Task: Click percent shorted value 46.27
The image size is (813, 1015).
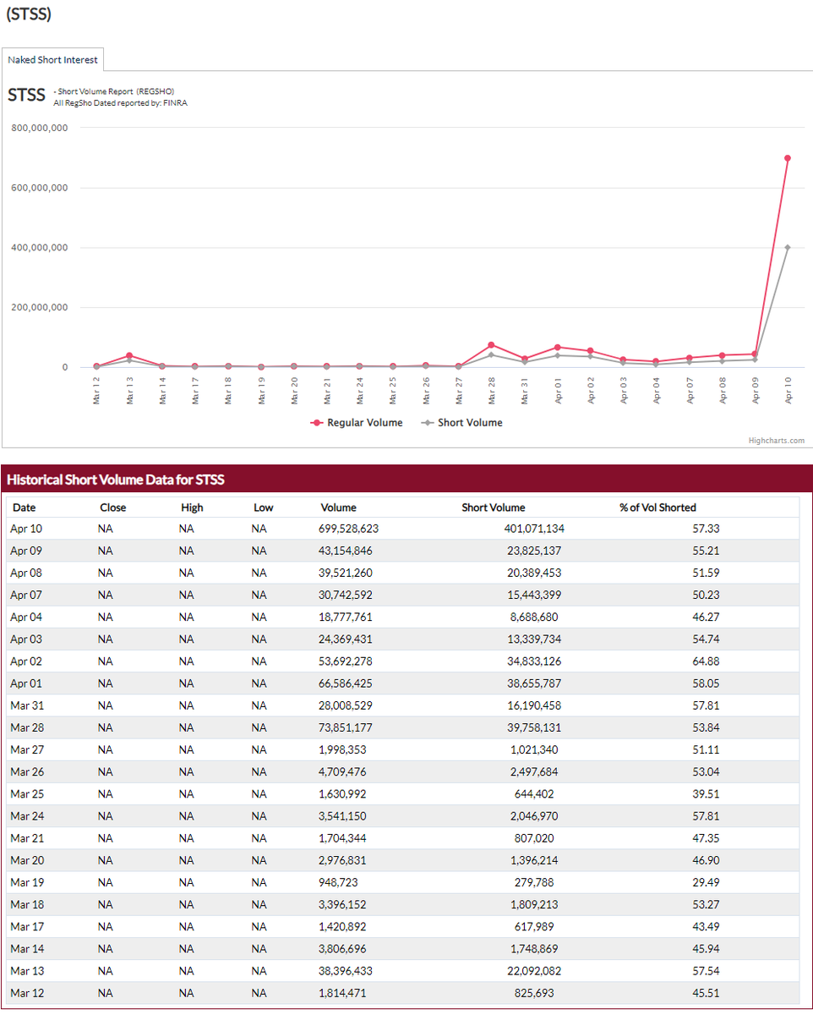Action: point(707,617)
